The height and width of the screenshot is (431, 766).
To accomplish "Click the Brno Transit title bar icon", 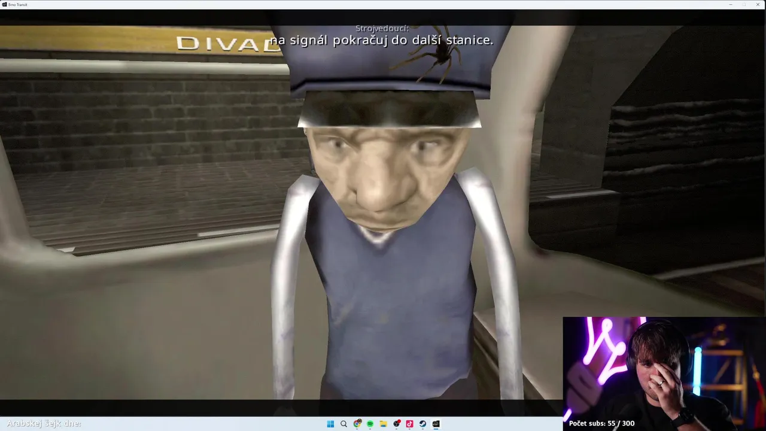I will tap(4, 4).
